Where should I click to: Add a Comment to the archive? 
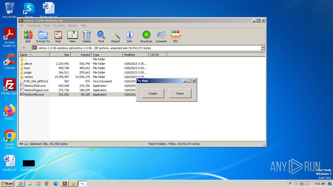(161, 37)
